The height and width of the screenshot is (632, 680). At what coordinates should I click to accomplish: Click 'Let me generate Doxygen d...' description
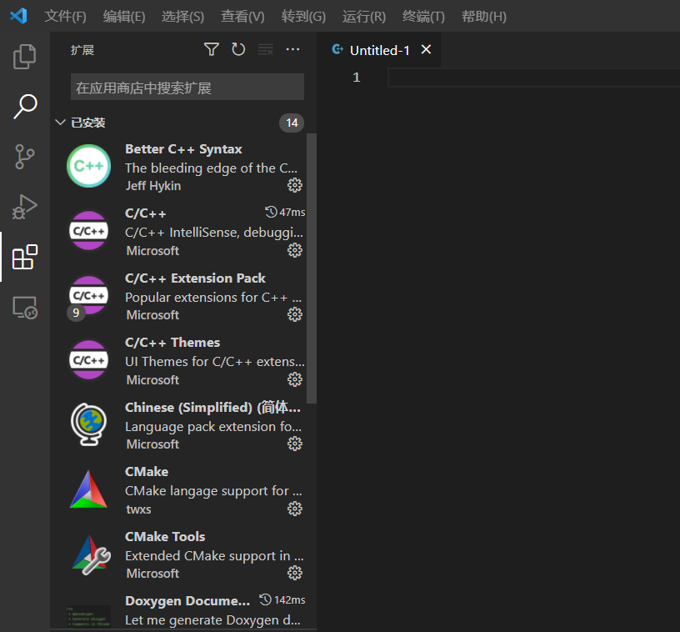click(x=212, y=619)
